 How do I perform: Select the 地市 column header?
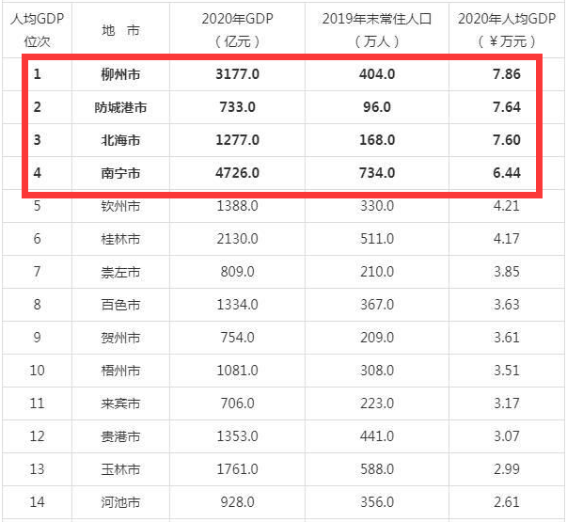point(120,30)
